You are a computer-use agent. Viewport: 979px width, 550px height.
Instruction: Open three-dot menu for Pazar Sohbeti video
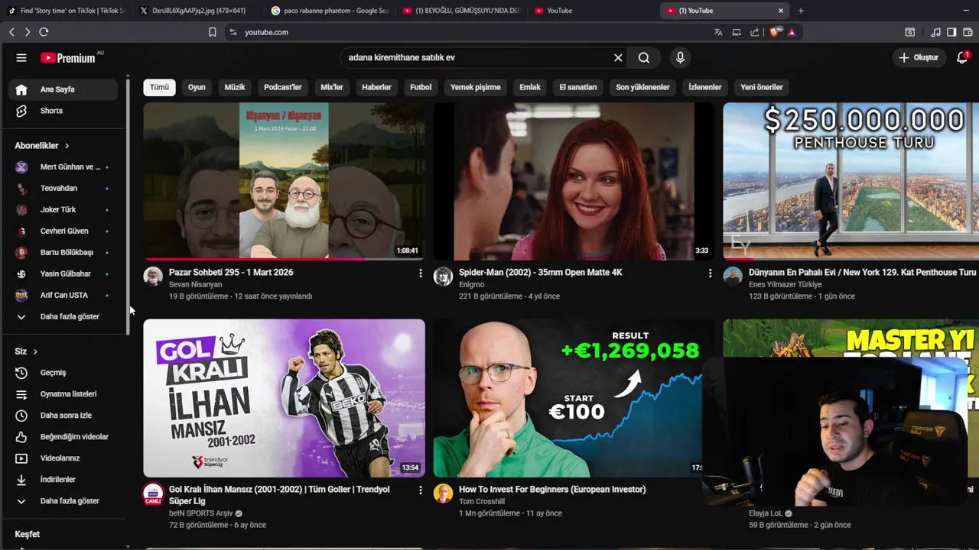tap(420, 273)
